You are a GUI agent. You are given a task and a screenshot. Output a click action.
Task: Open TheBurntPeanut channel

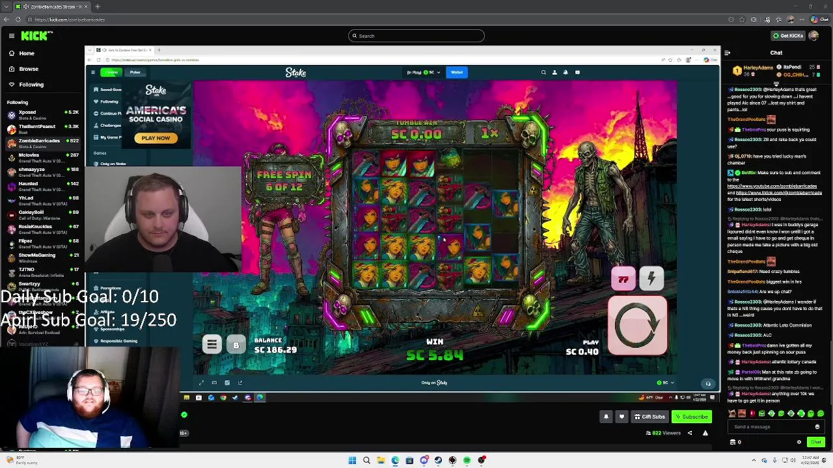(42, 129)
